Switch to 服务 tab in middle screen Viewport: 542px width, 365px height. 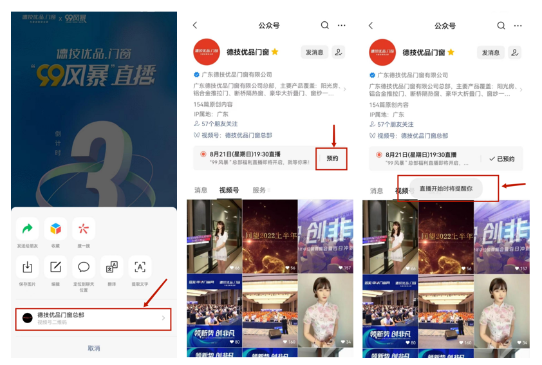point(259,190)
